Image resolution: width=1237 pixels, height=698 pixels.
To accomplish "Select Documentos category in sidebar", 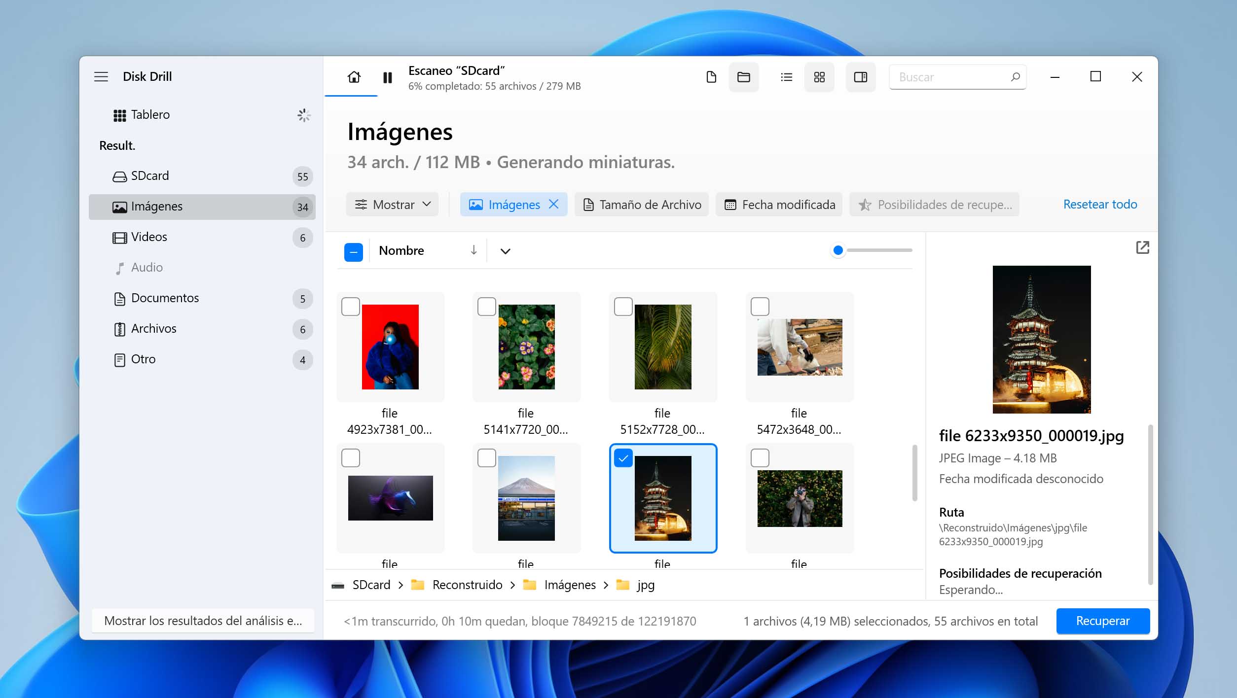I will coord(202,299).
